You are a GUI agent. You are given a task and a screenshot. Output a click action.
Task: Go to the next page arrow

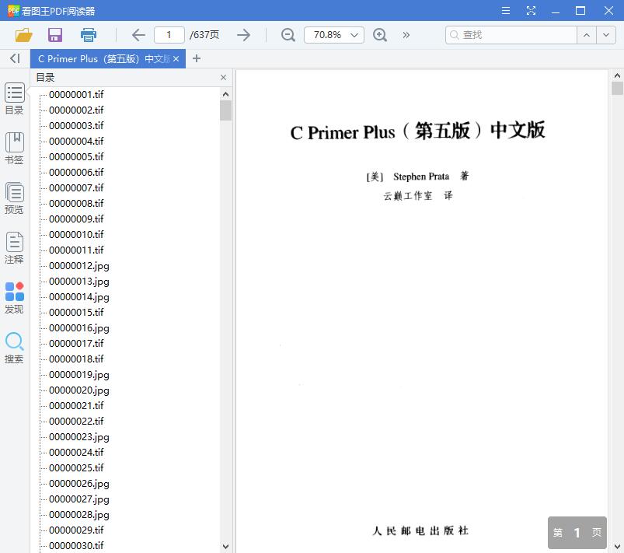(x=243, y=35)
